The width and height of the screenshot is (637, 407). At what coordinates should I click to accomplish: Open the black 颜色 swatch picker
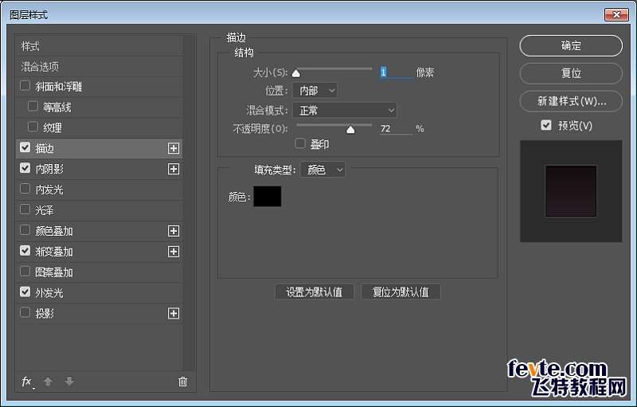pos(268,196)
